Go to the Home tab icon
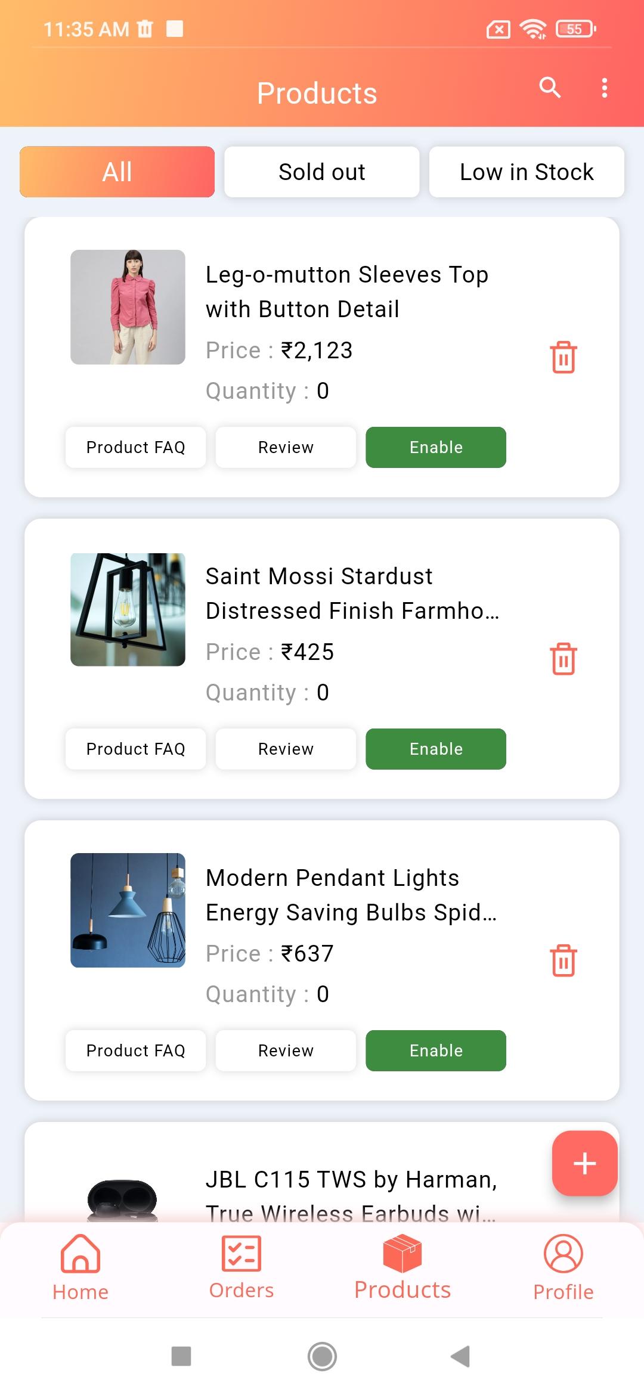Screen dimensions: 644x1395 point(80,1253)
